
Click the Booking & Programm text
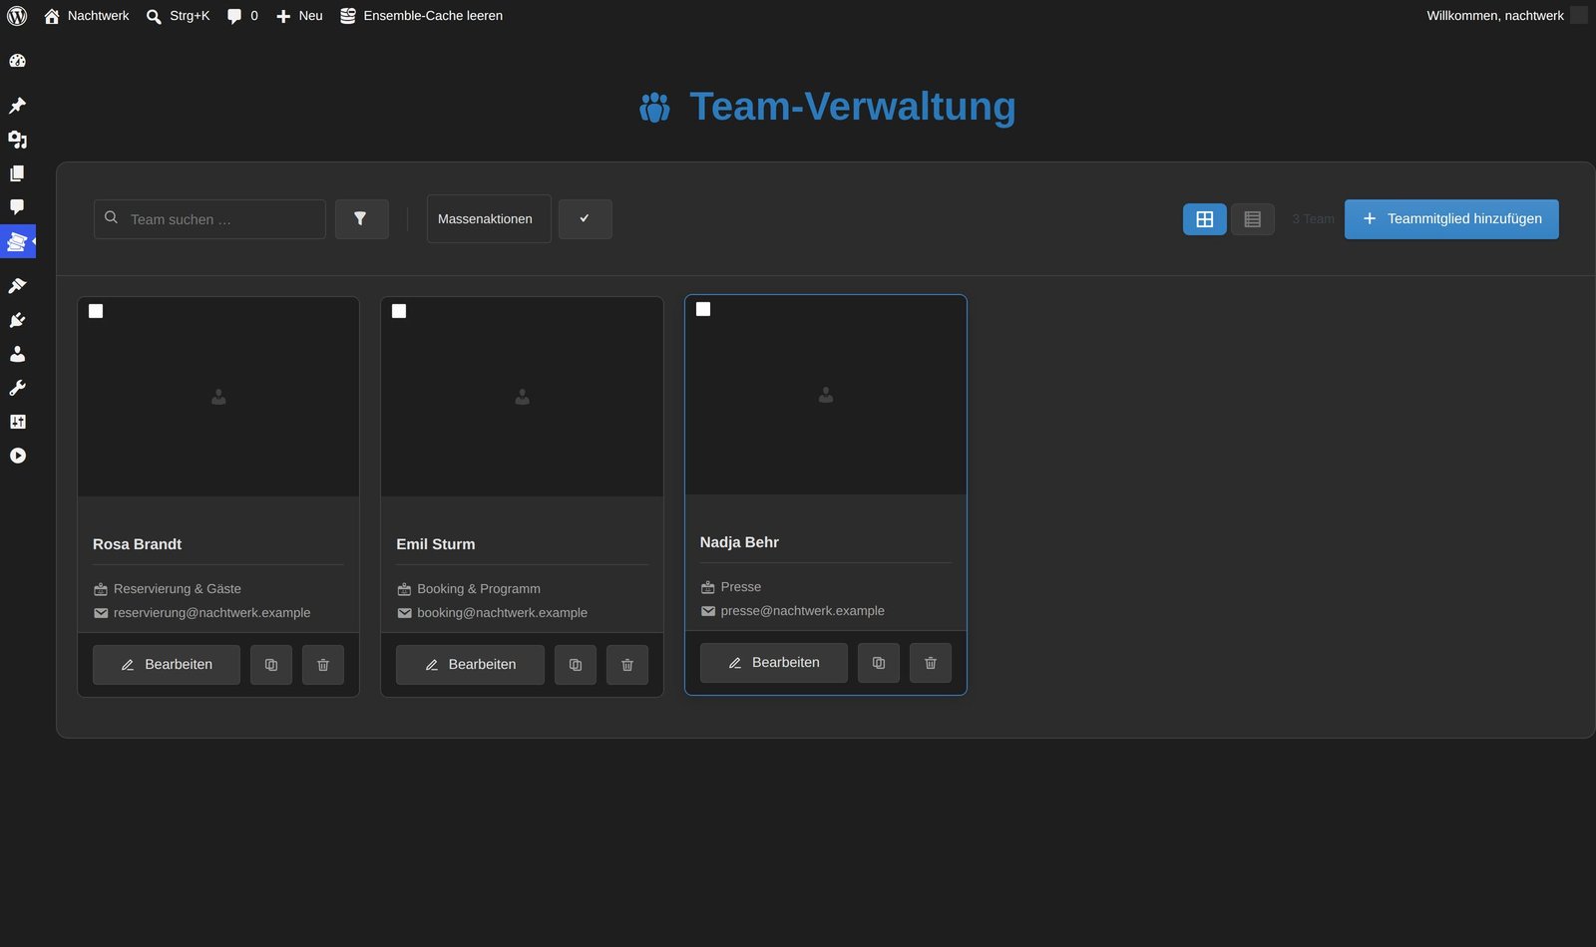click(x=479, y=589)
